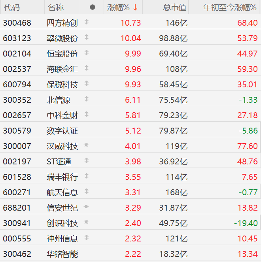Click market cap 18.32亿
Viewport: 261px width, 262px height.
[x=173, y=254]
